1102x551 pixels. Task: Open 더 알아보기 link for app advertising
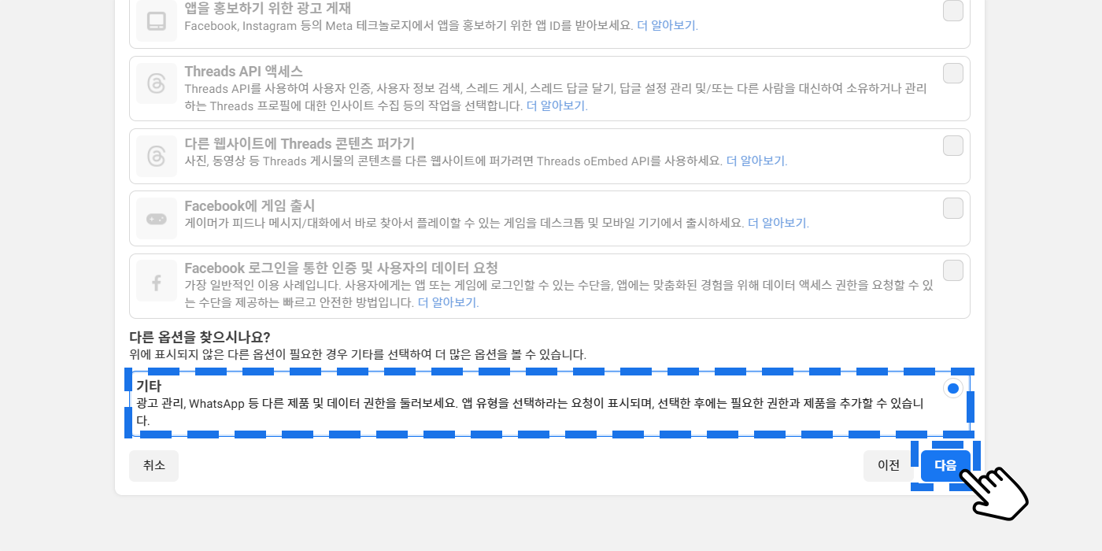[x=667, y=25]
